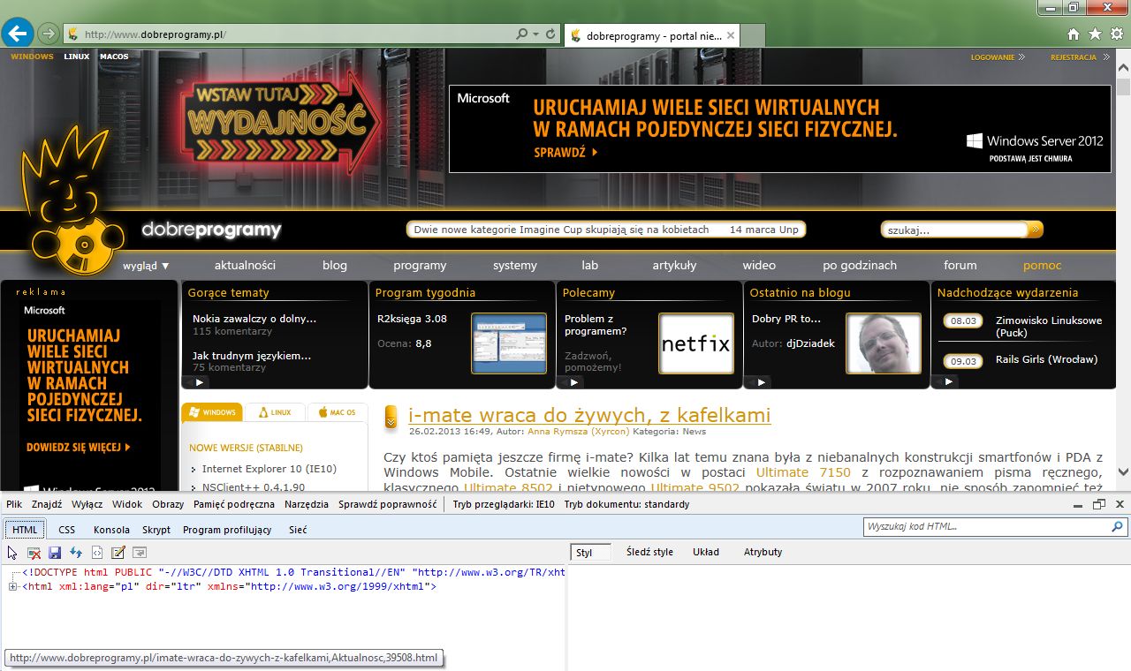The height and width of the screenshot is (671, 1131).
Task: Open the Sprawdź poprawność menu
Action: click(387, 504)
